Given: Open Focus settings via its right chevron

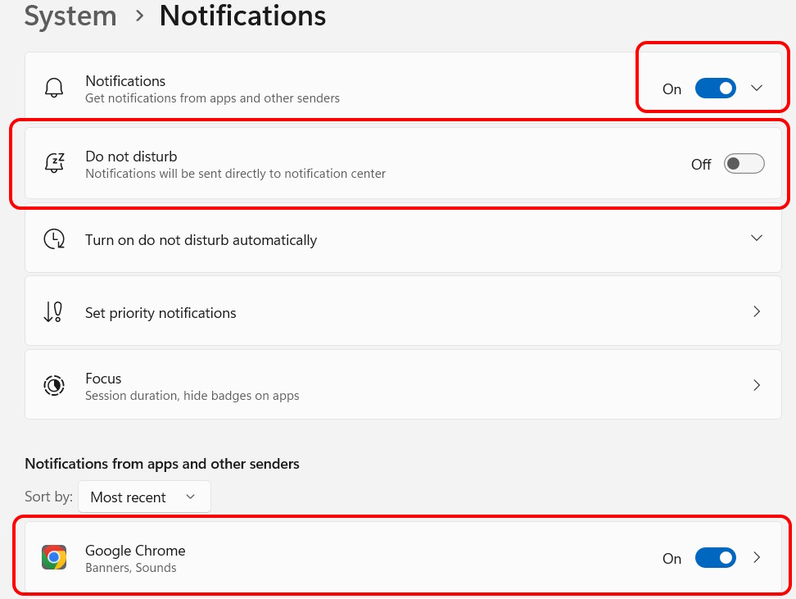Looking at the screenshot, I should 757,385.
